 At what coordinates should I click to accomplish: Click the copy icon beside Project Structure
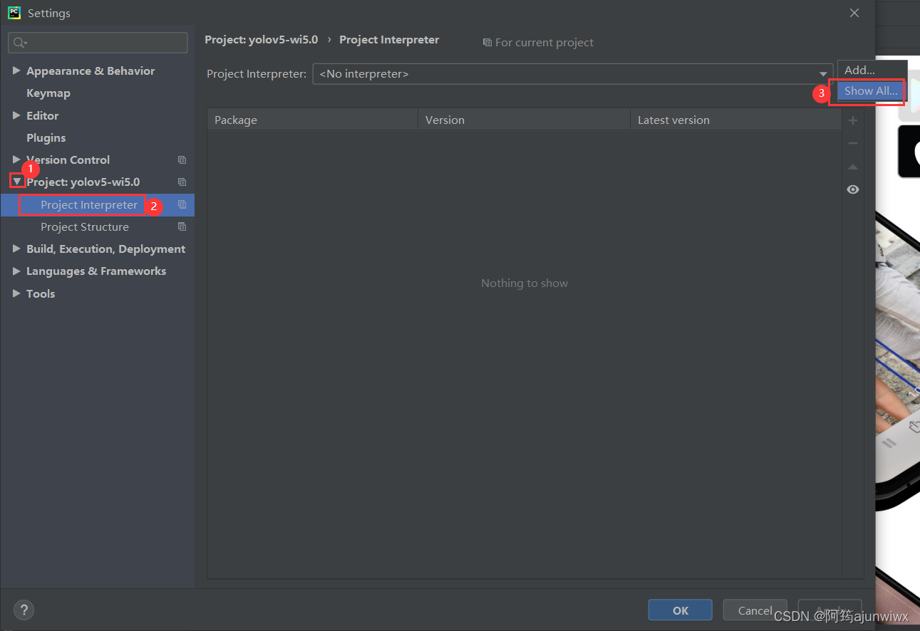[x=182, y=226]
